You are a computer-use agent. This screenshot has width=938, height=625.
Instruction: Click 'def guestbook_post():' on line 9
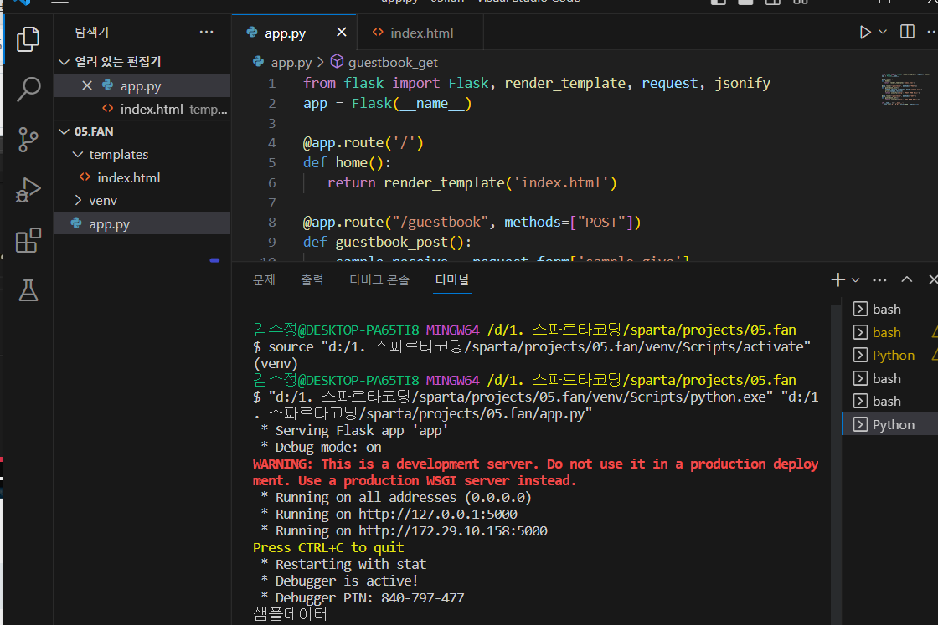[387, 242]
